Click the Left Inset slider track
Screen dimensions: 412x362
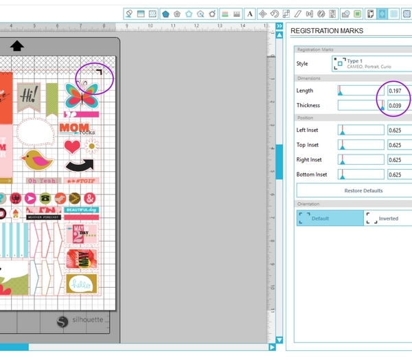361,130
